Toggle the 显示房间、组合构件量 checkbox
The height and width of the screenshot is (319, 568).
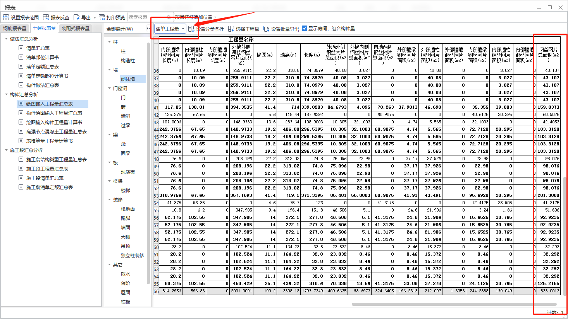pyautogui.click(x=305, y=28)
